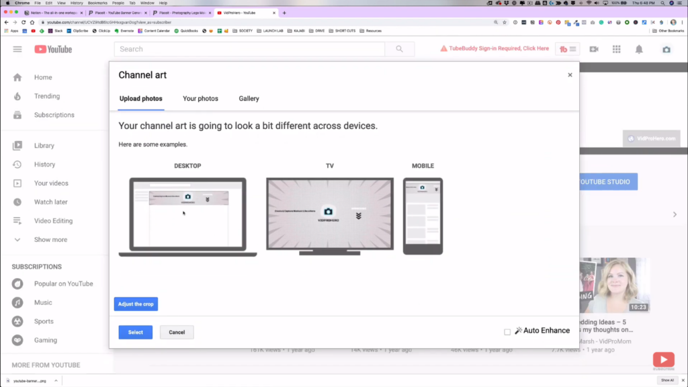
Task: Open the LAUNCH LAB bookmarks folder
Action: 270,31
